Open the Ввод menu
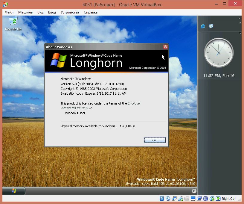 point(52,12)
